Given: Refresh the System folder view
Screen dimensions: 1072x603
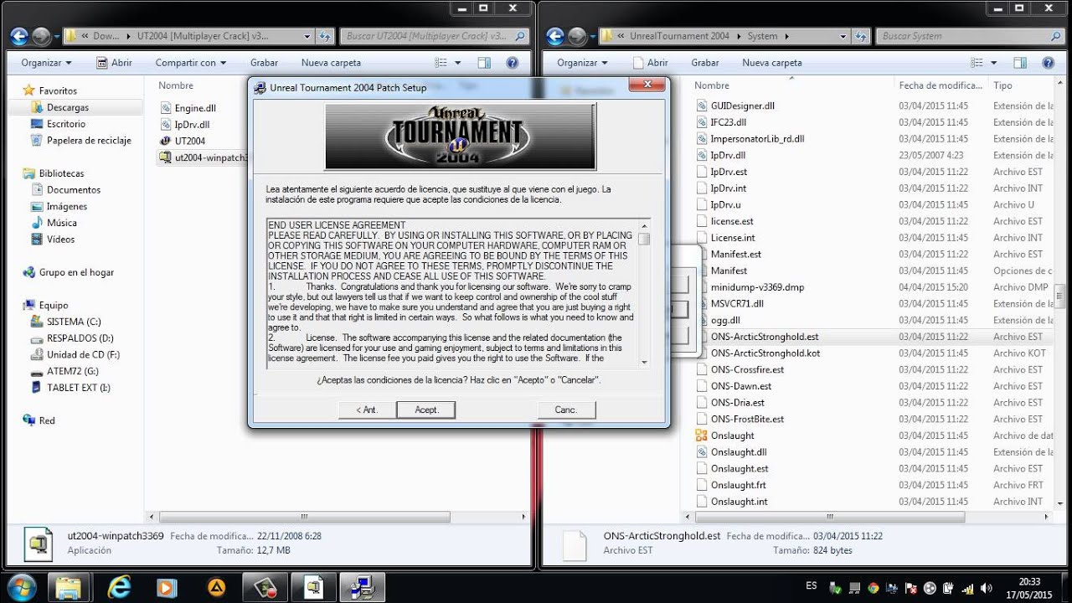Looking at the screenshot, I should click(861, 36).
